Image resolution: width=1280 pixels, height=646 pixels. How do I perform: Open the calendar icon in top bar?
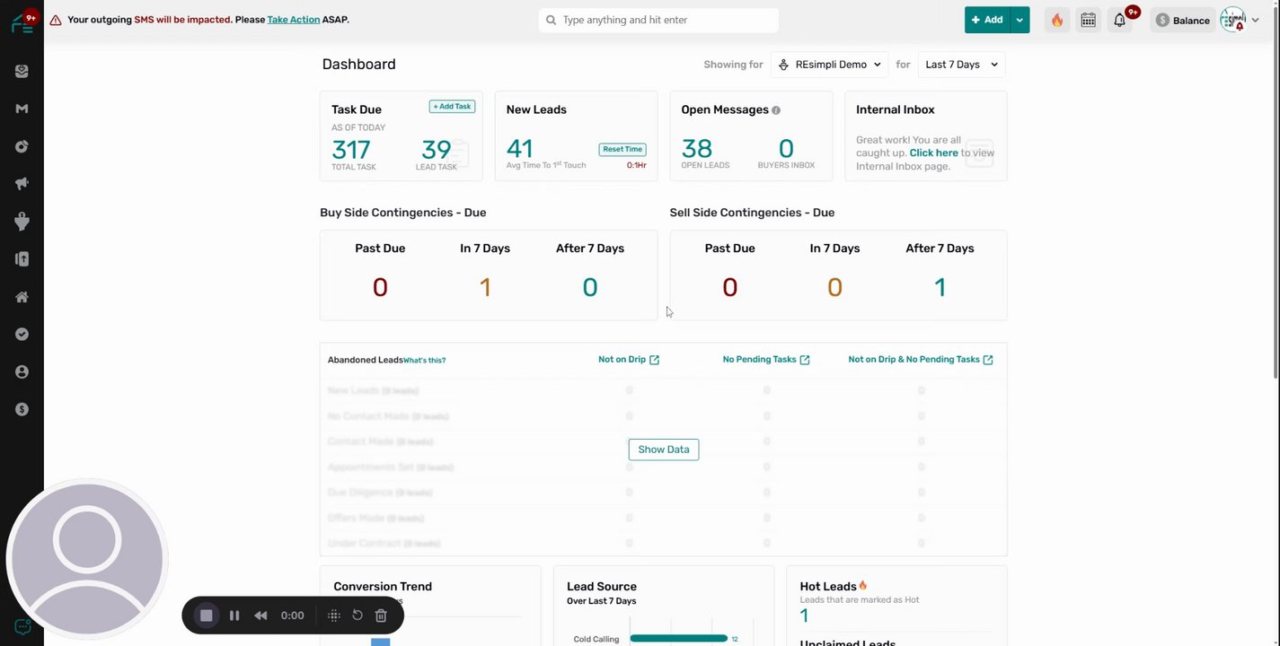pyautogui.click(x=1088, y=20)
